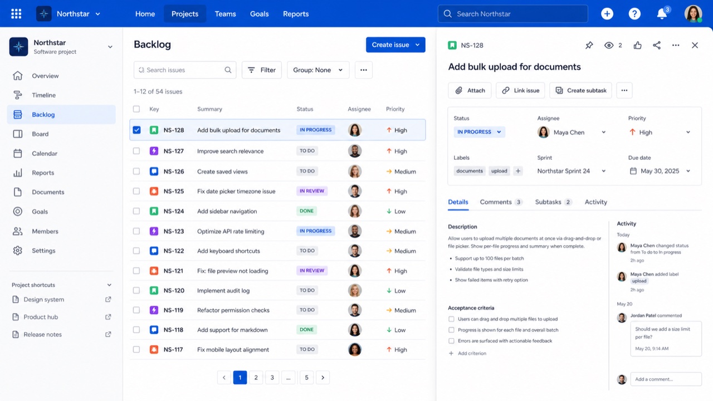The height and width of the screenshot is (401, 713).
Task: Share the issue via share icon
Action: click(657, 45)
